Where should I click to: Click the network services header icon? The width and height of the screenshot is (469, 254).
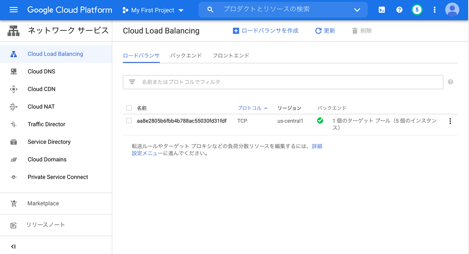click(x=14, y=31)
